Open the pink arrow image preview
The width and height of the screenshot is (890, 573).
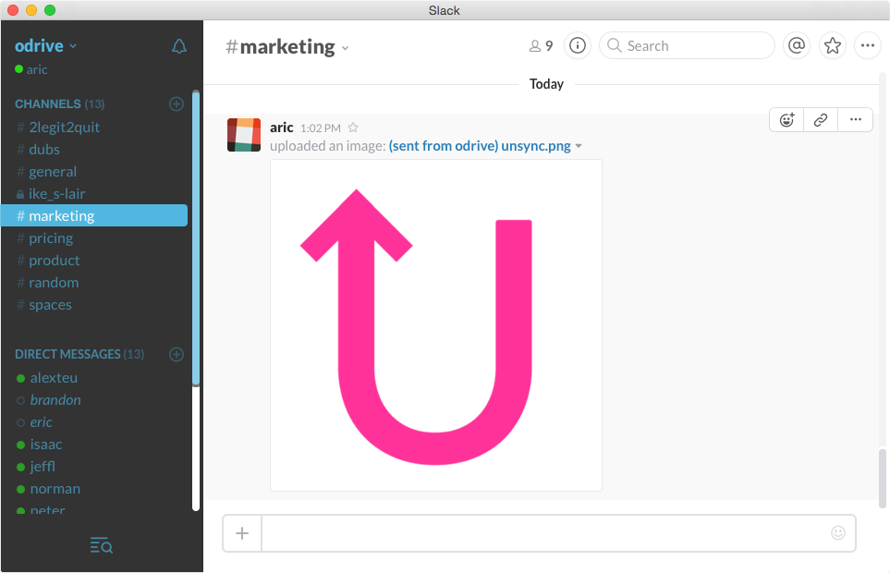click(x=435, y=325)
